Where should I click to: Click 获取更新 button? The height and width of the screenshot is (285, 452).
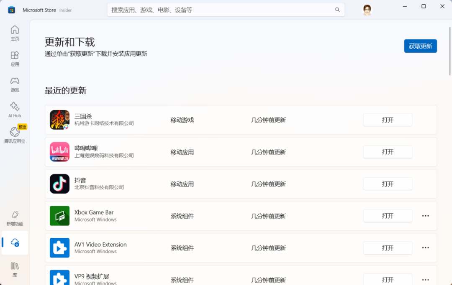(420, 46)
